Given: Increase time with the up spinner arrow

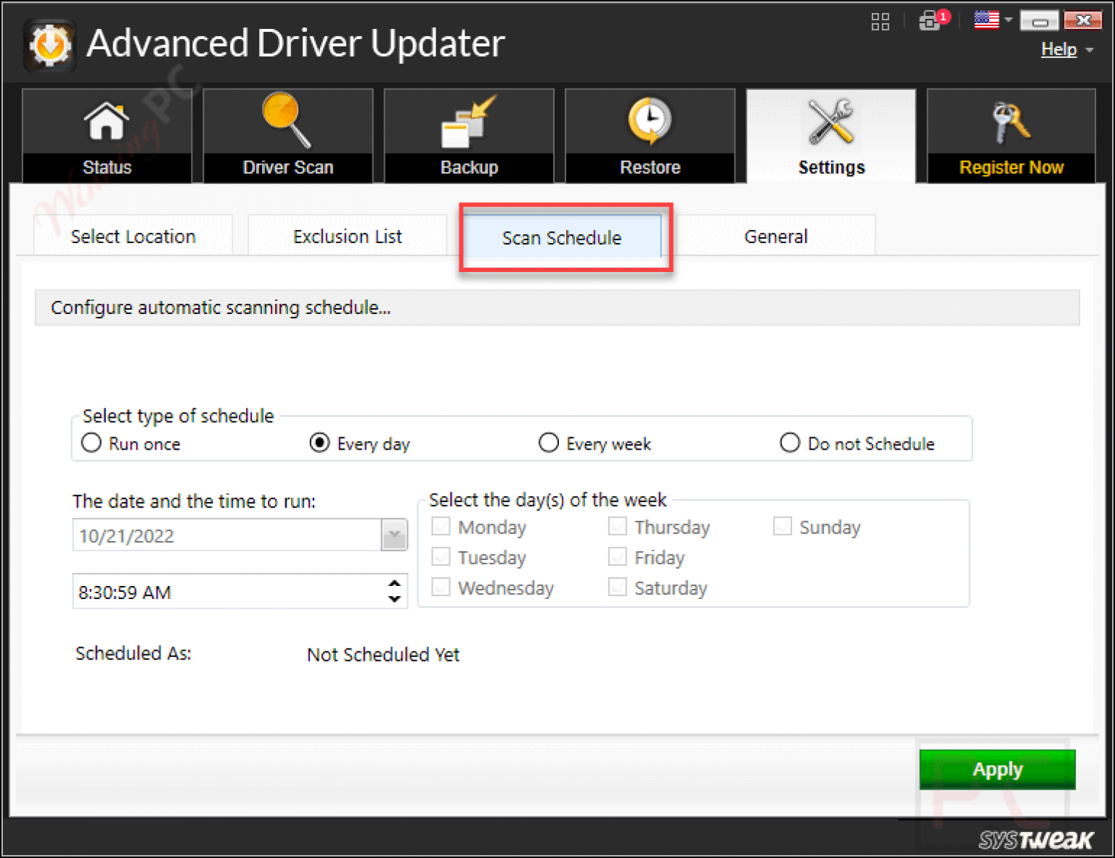Looking at the screenshot, I should click(x=394, y=583).
